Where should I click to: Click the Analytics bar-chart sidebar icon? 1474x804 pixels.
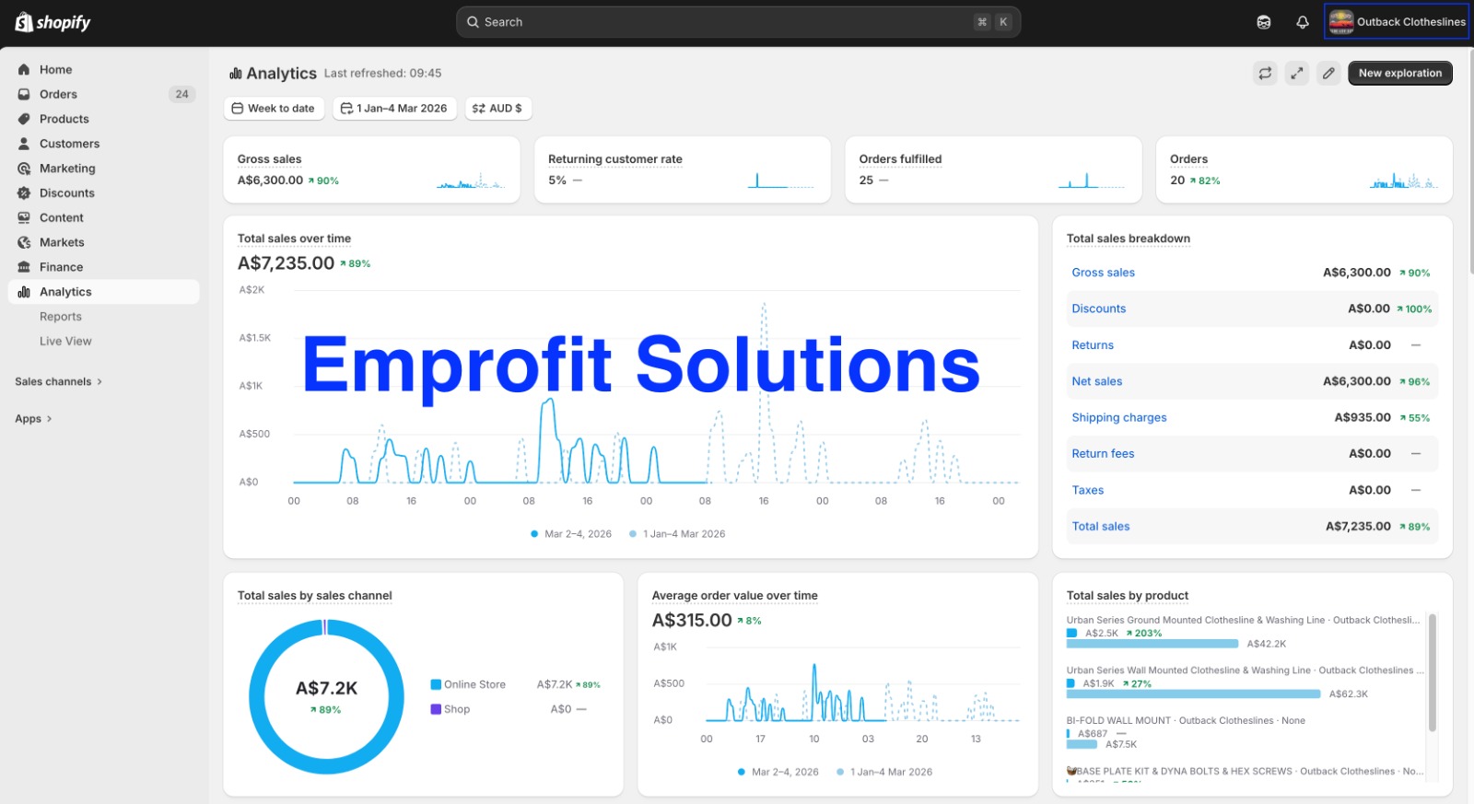pos(24,292)
